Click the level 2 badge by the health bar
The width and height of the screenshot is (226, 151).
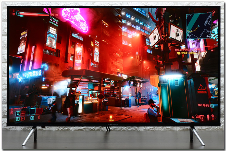coord(18,14)
